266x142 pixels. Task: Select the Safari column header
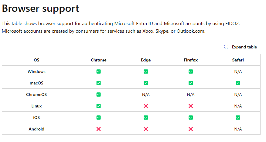tap(238, 60)
